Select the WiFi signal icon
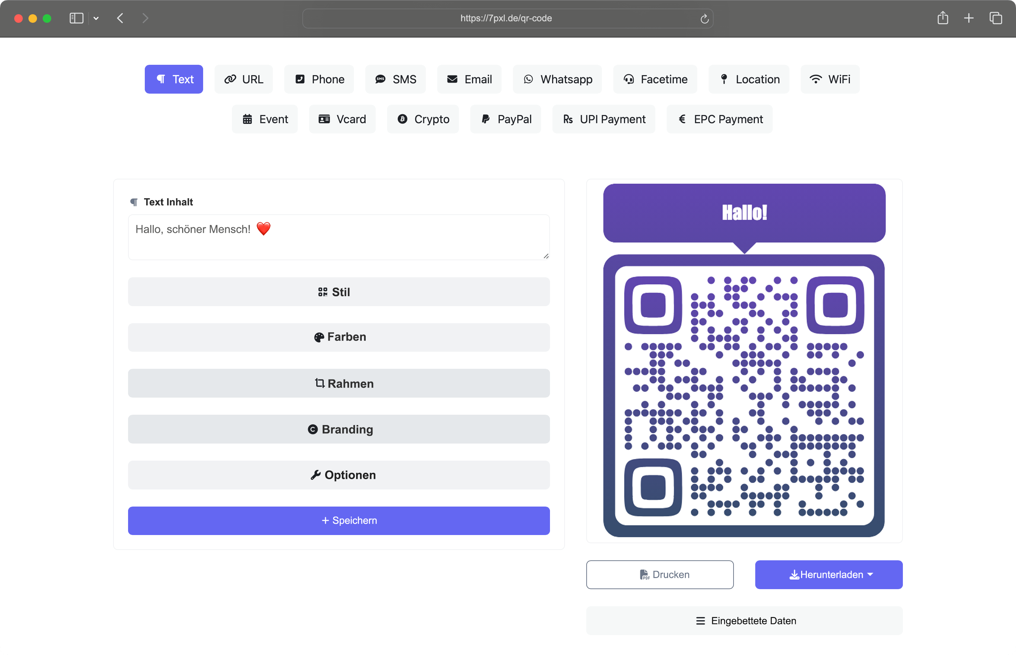Screen dimensions: 1016x655 point(815,79)
